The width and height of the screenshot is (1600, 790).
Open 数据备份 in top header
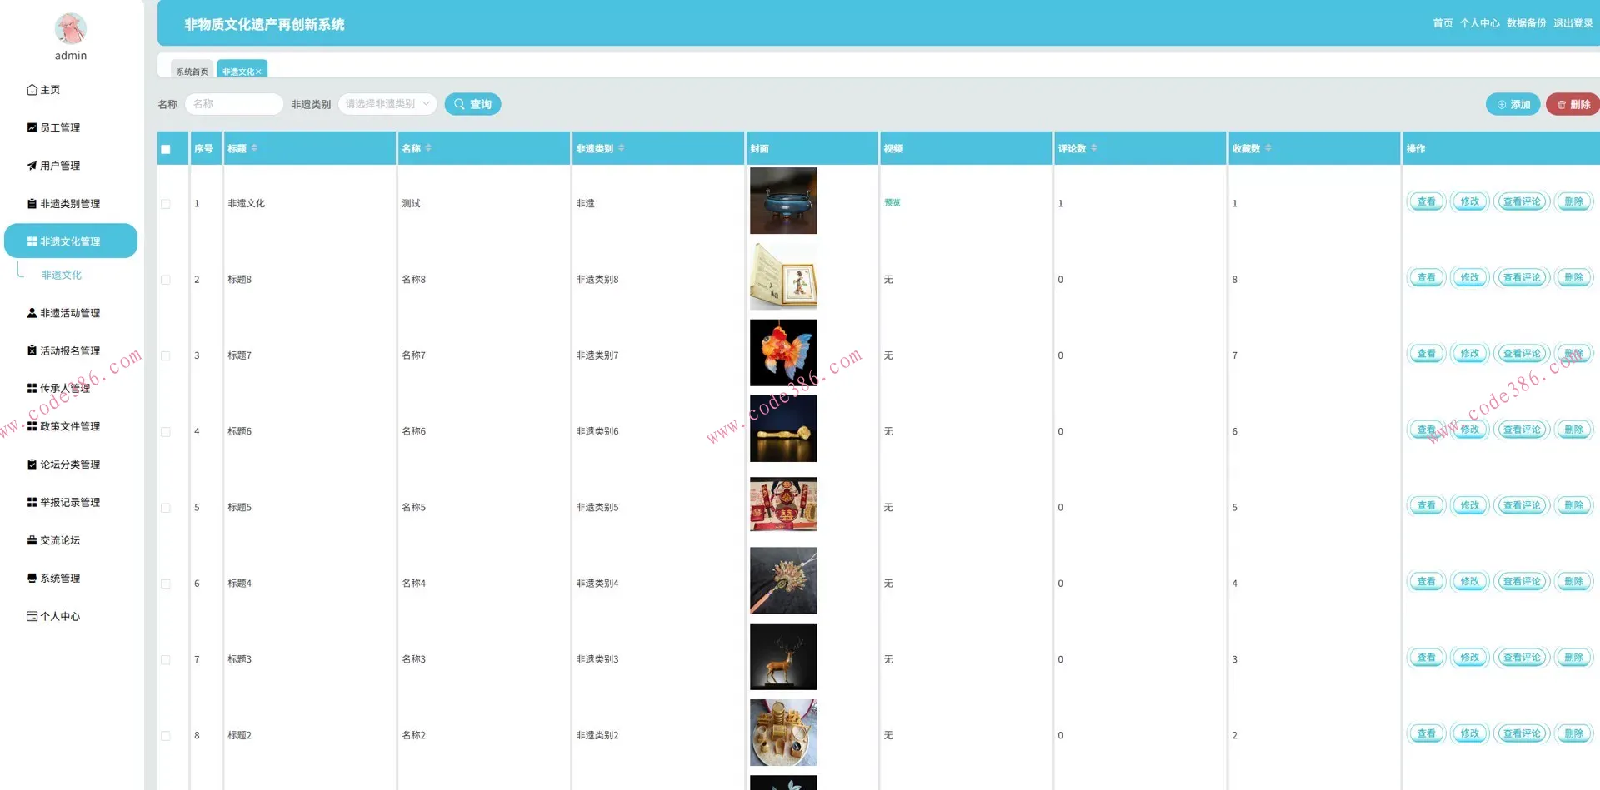(x=1526, y=23)
